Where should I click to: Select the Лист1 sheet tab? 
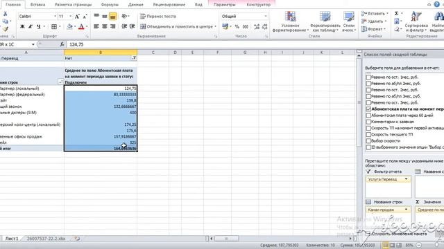(x=12, y=239)
